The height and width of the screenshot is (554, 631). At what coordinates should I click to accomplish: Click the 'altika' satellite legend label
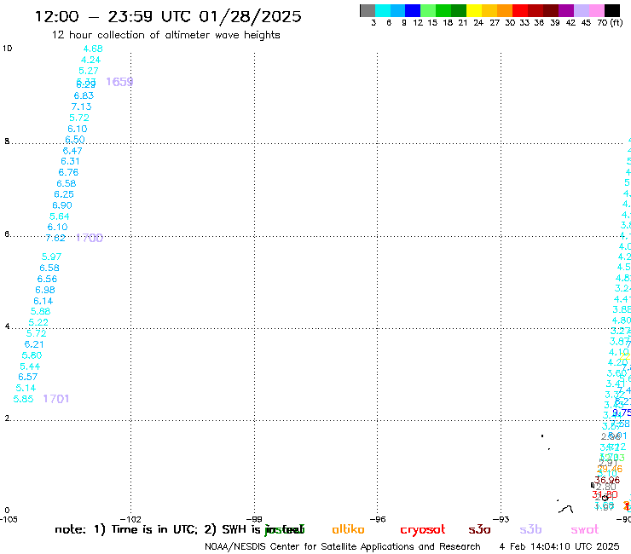348,529
